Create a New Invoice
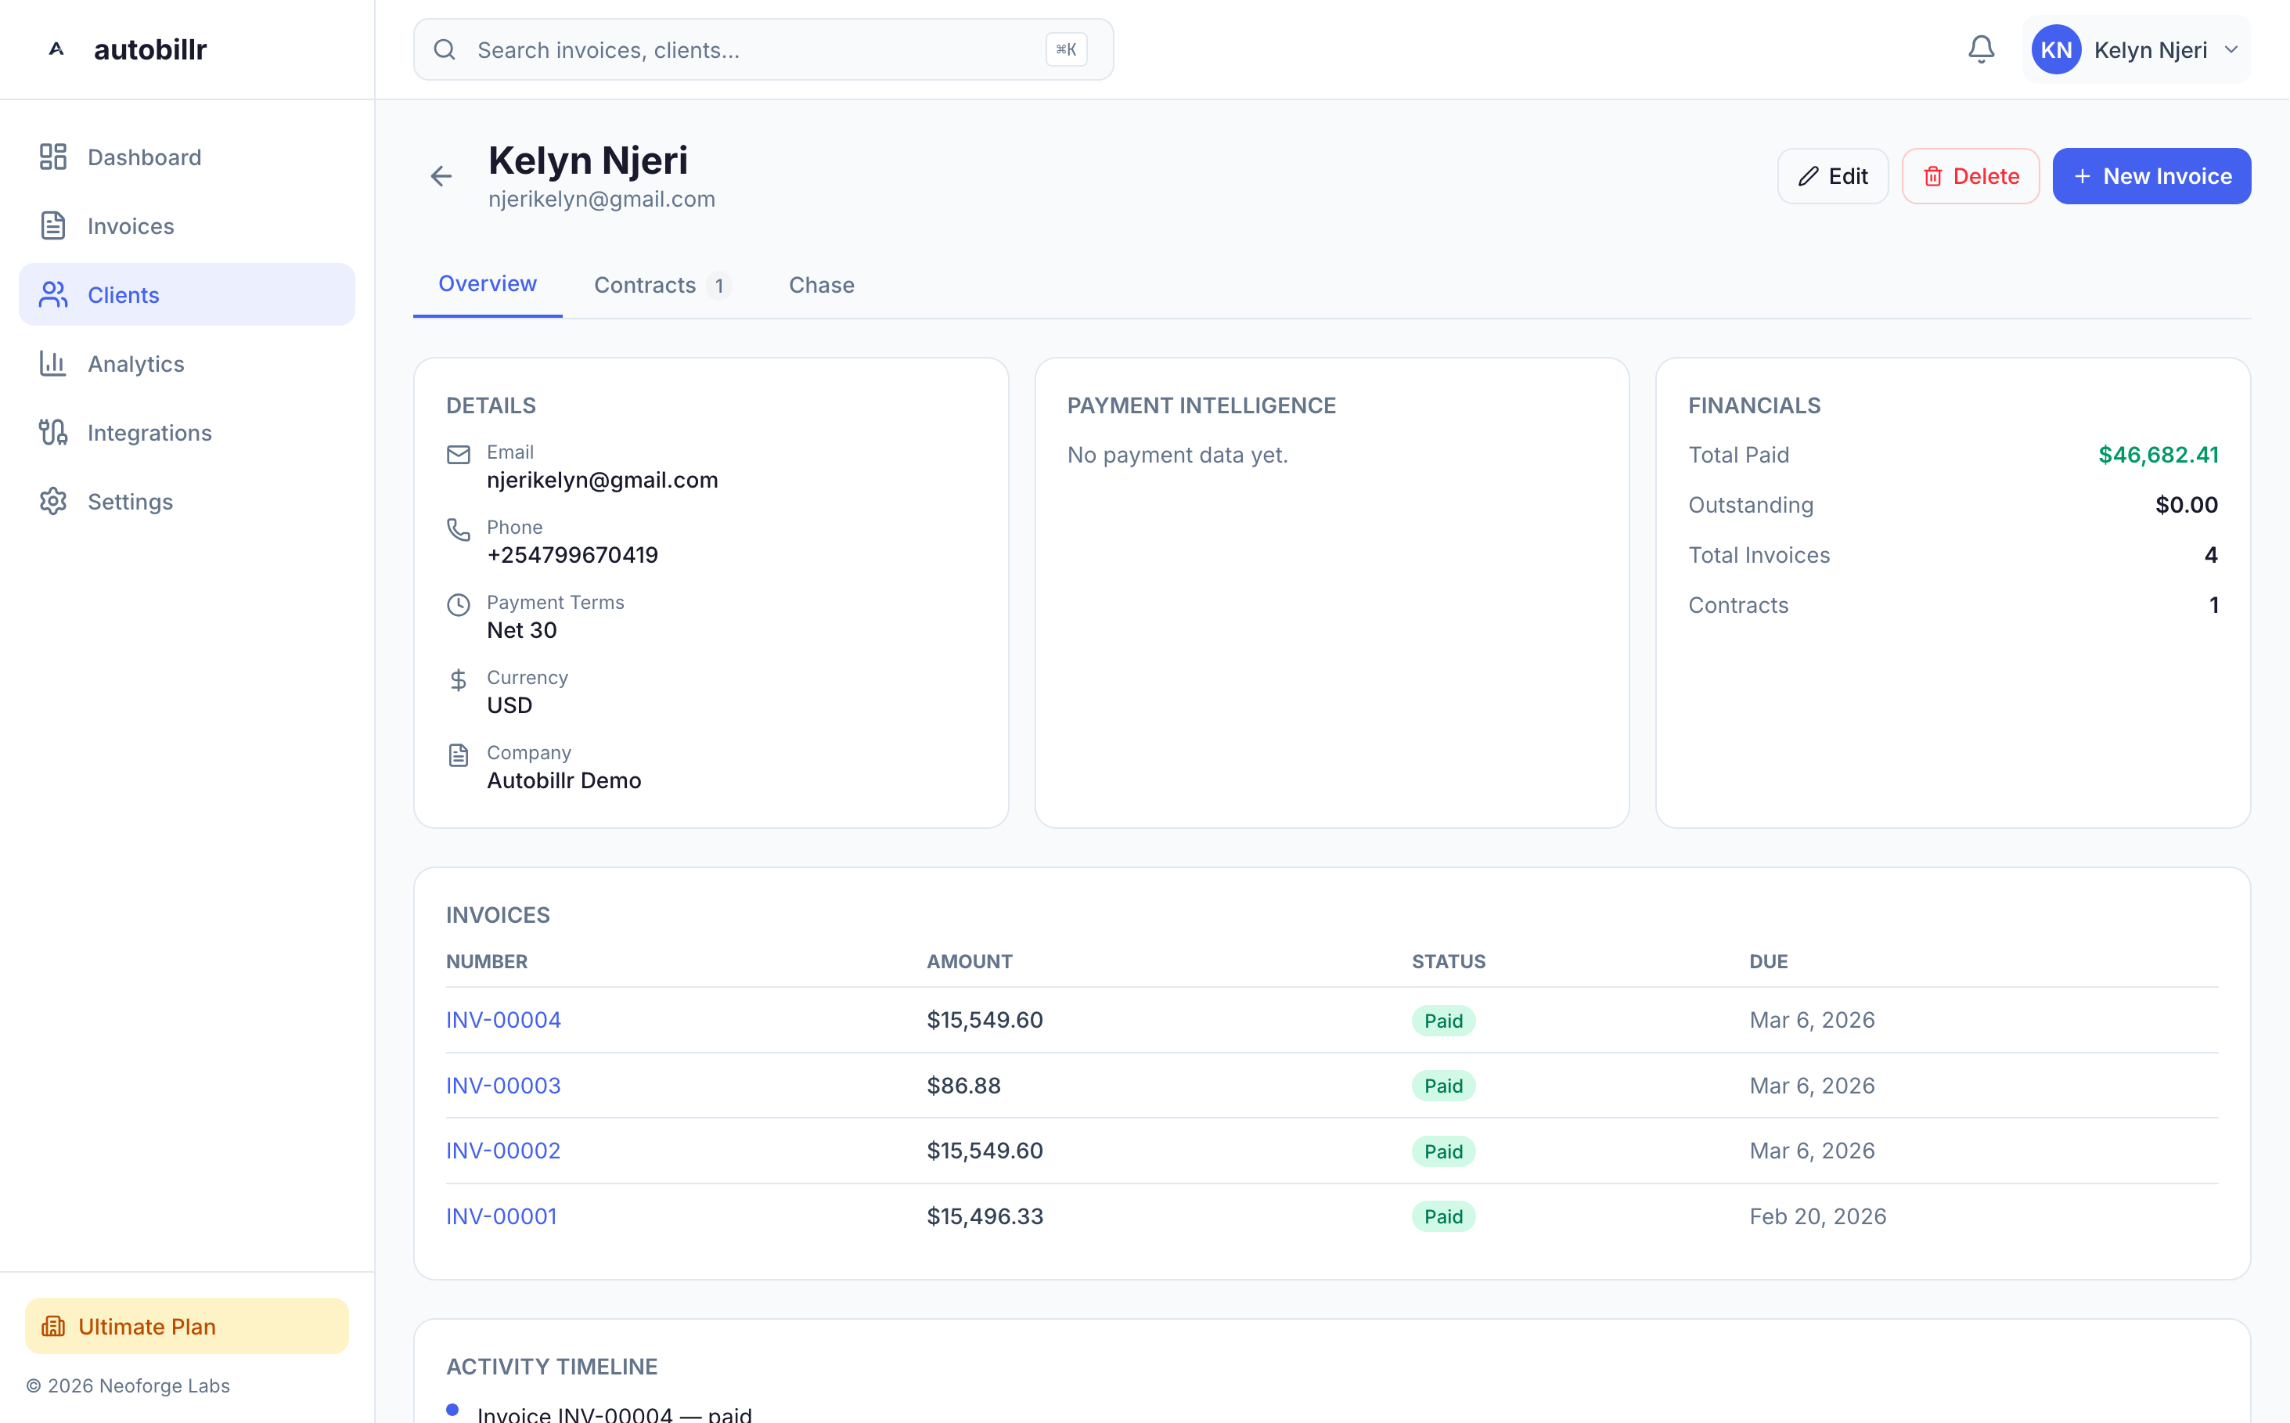This screenshot has height=1423, width=2290. [2151, 176]
